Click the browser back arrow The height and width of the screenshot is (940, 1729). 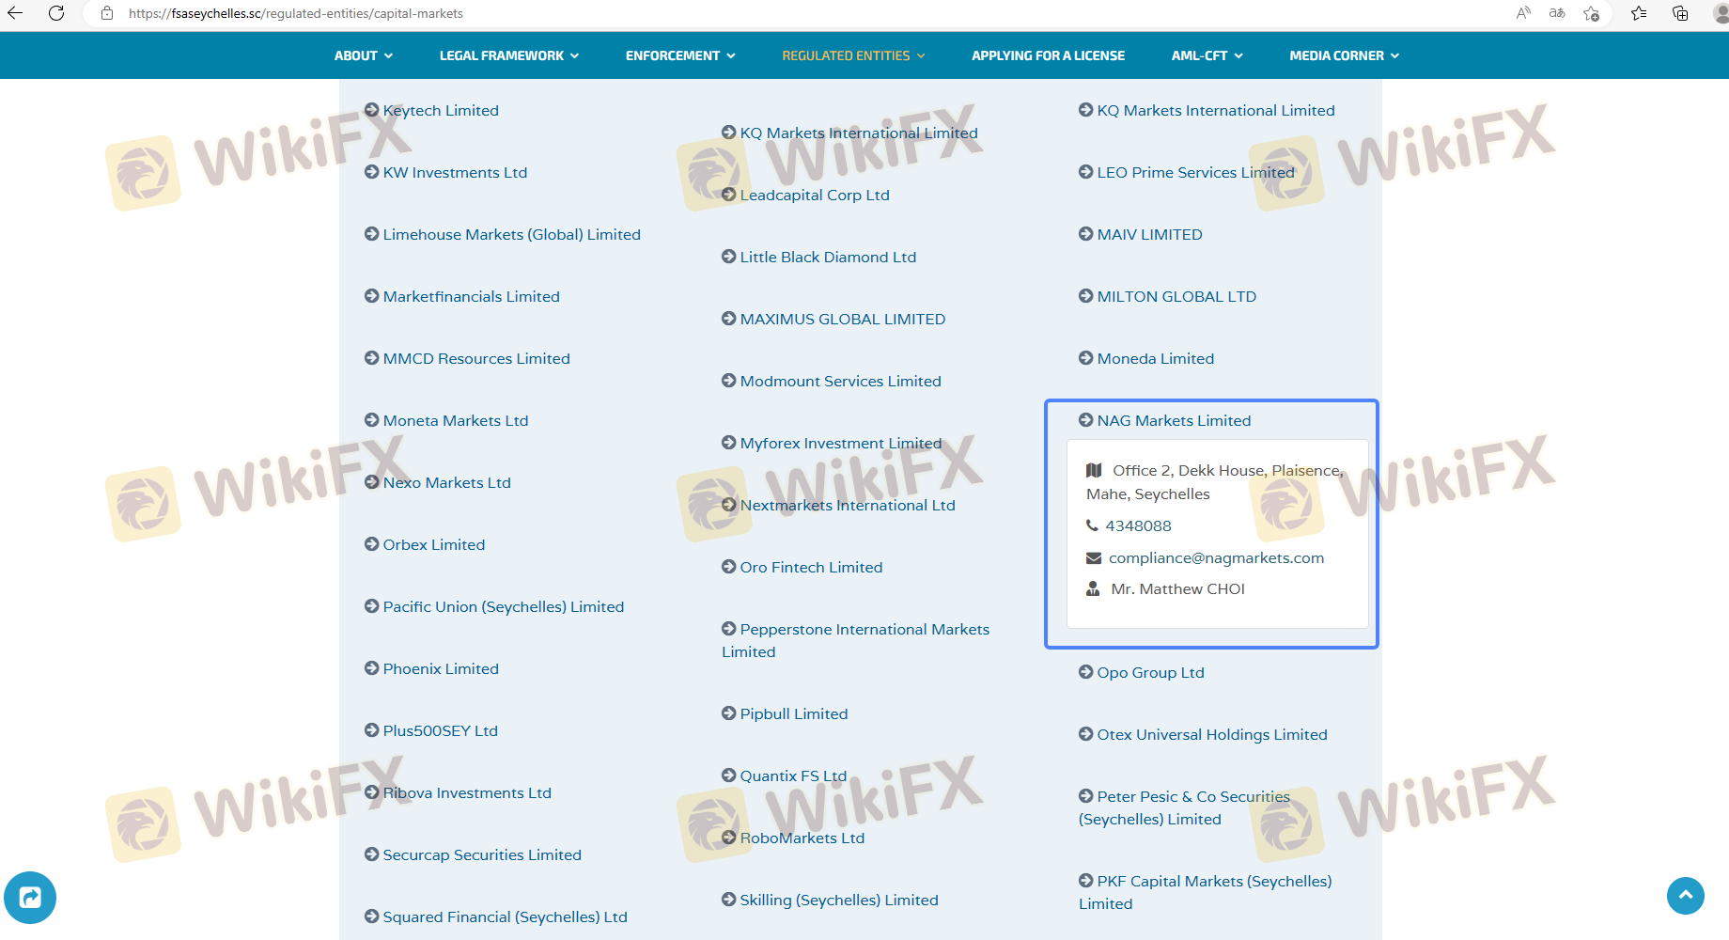pos(15,13)
